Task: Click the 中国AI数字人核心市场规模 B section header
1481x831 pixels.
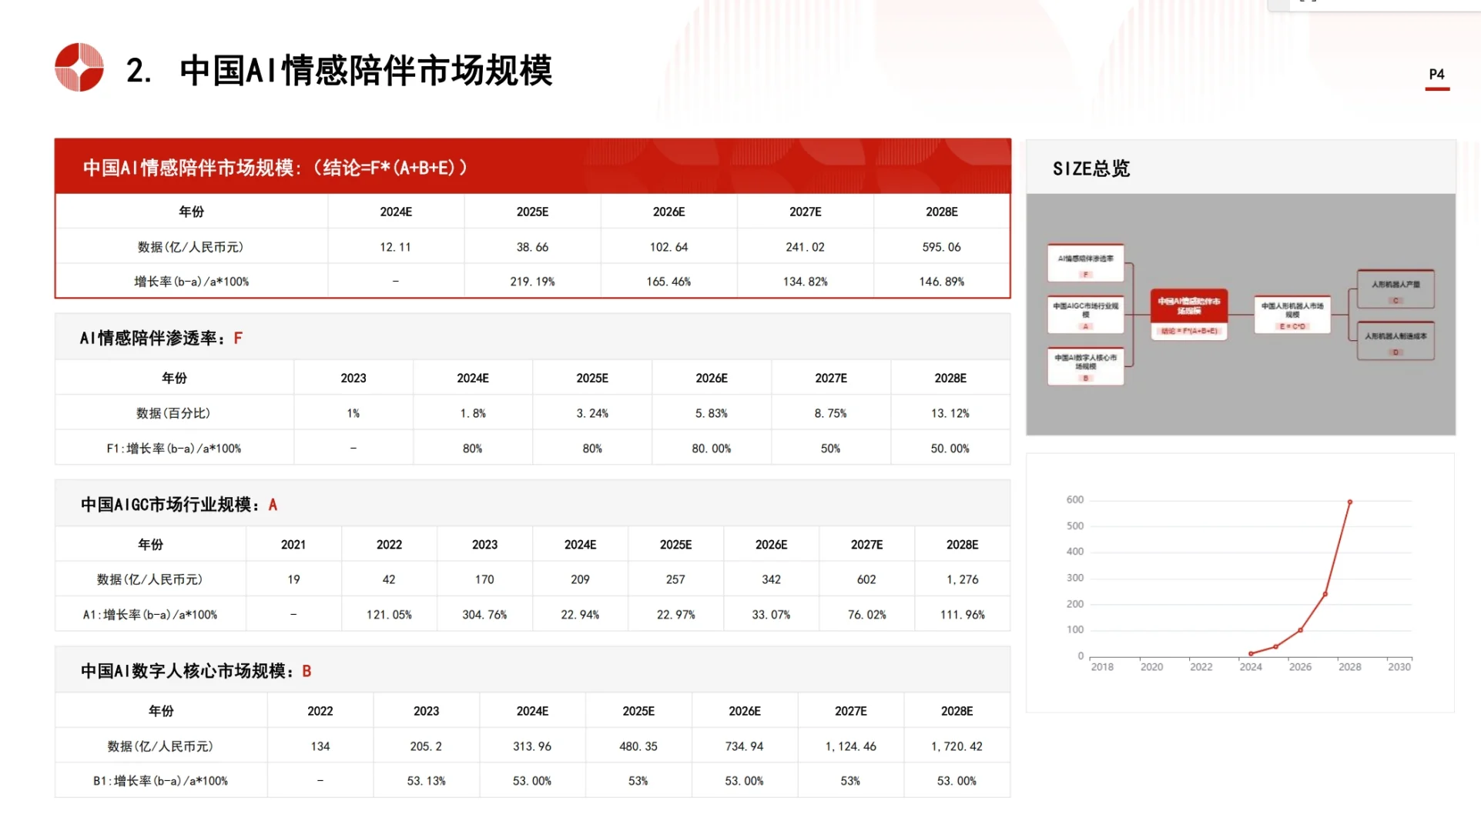Action: point(196,671)
